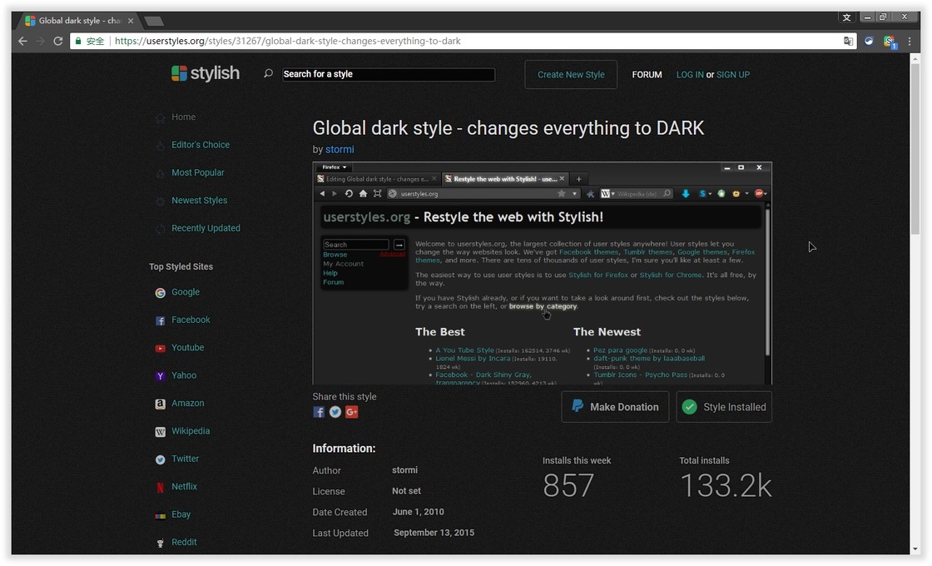Share this style on Facebook
The image size is (932, 566).
319,412
